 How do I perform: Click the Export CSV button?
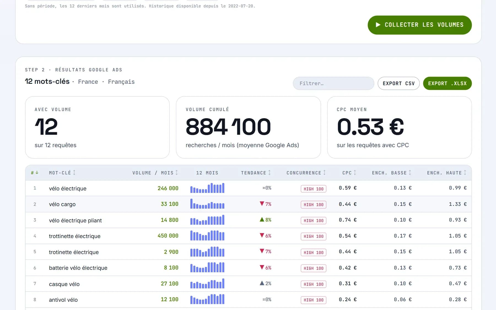398,83
